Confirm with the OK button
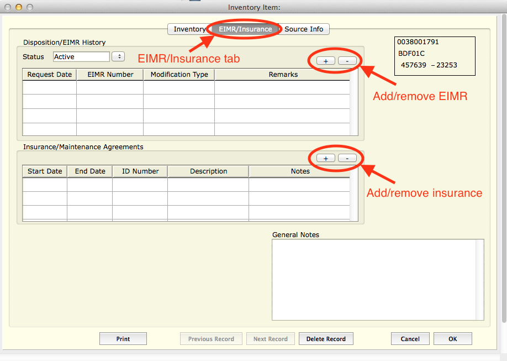This screenshot has width=507, height=361. click(x=452, y=339)
